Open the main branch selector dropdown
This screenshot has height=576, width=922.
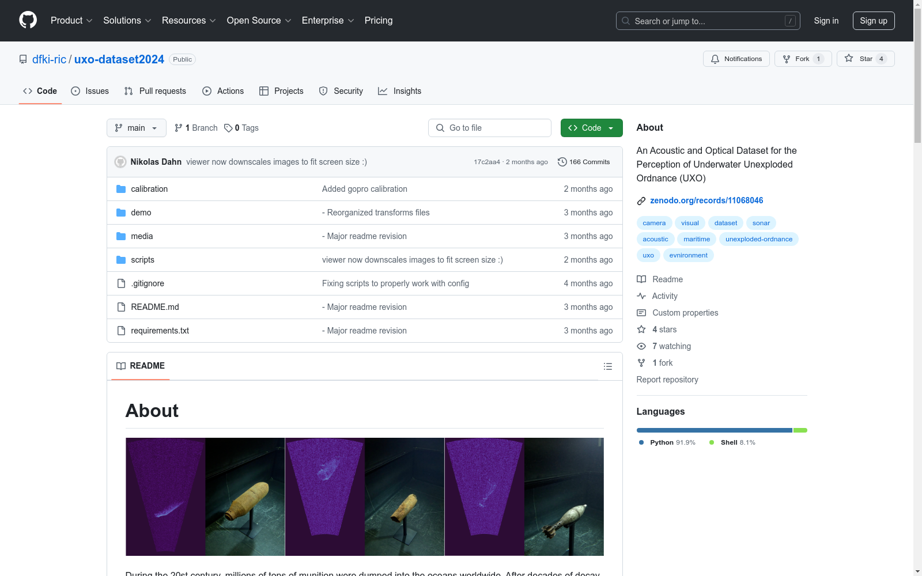point(137,128)
